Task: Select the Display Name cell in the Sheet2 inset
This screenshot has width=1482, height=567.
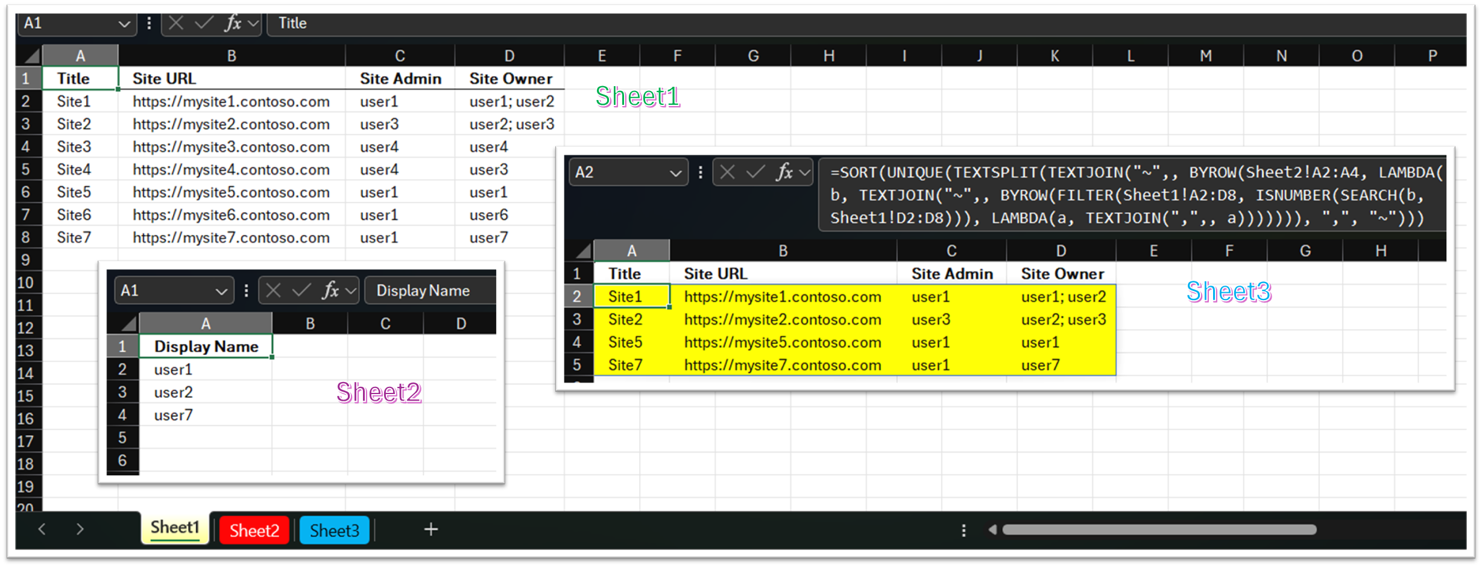Action: [x=206, y=346]
